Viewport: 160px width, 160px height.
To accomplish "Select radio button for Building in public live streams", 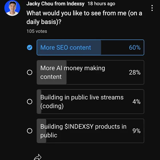I will tap(30, 102).
